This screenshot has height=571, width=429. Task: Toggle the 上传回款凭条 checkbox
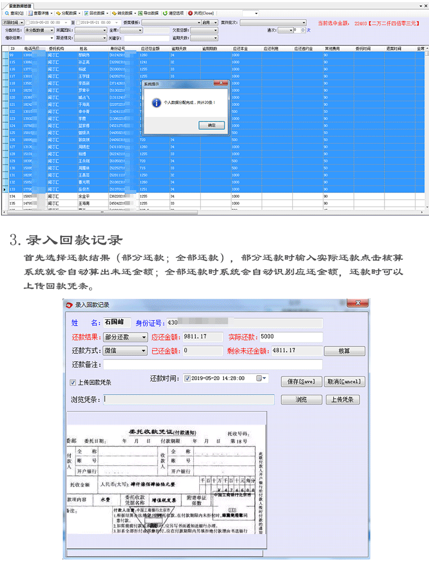point(73,383)
